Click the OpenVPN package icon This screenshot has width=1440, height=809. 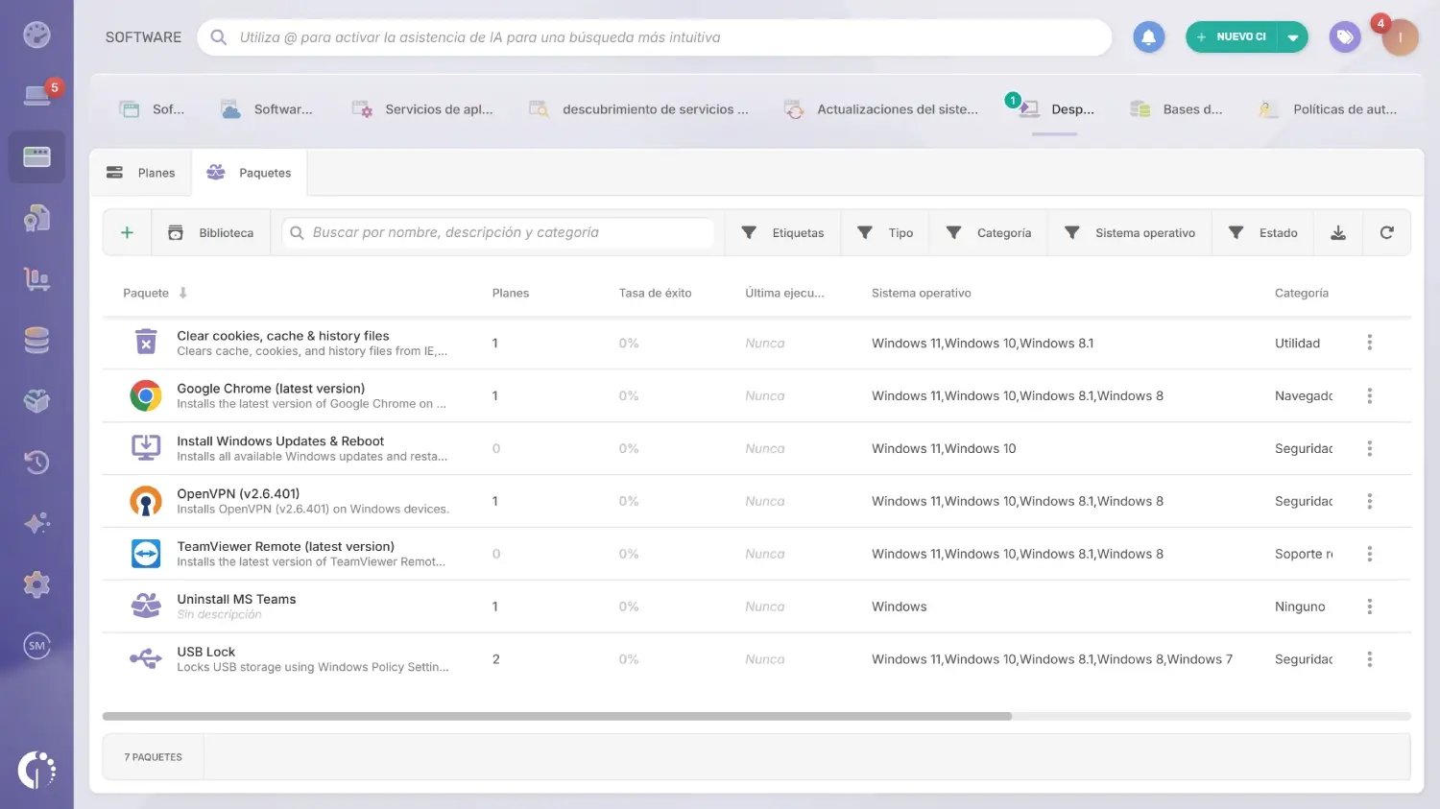point(146,501)
